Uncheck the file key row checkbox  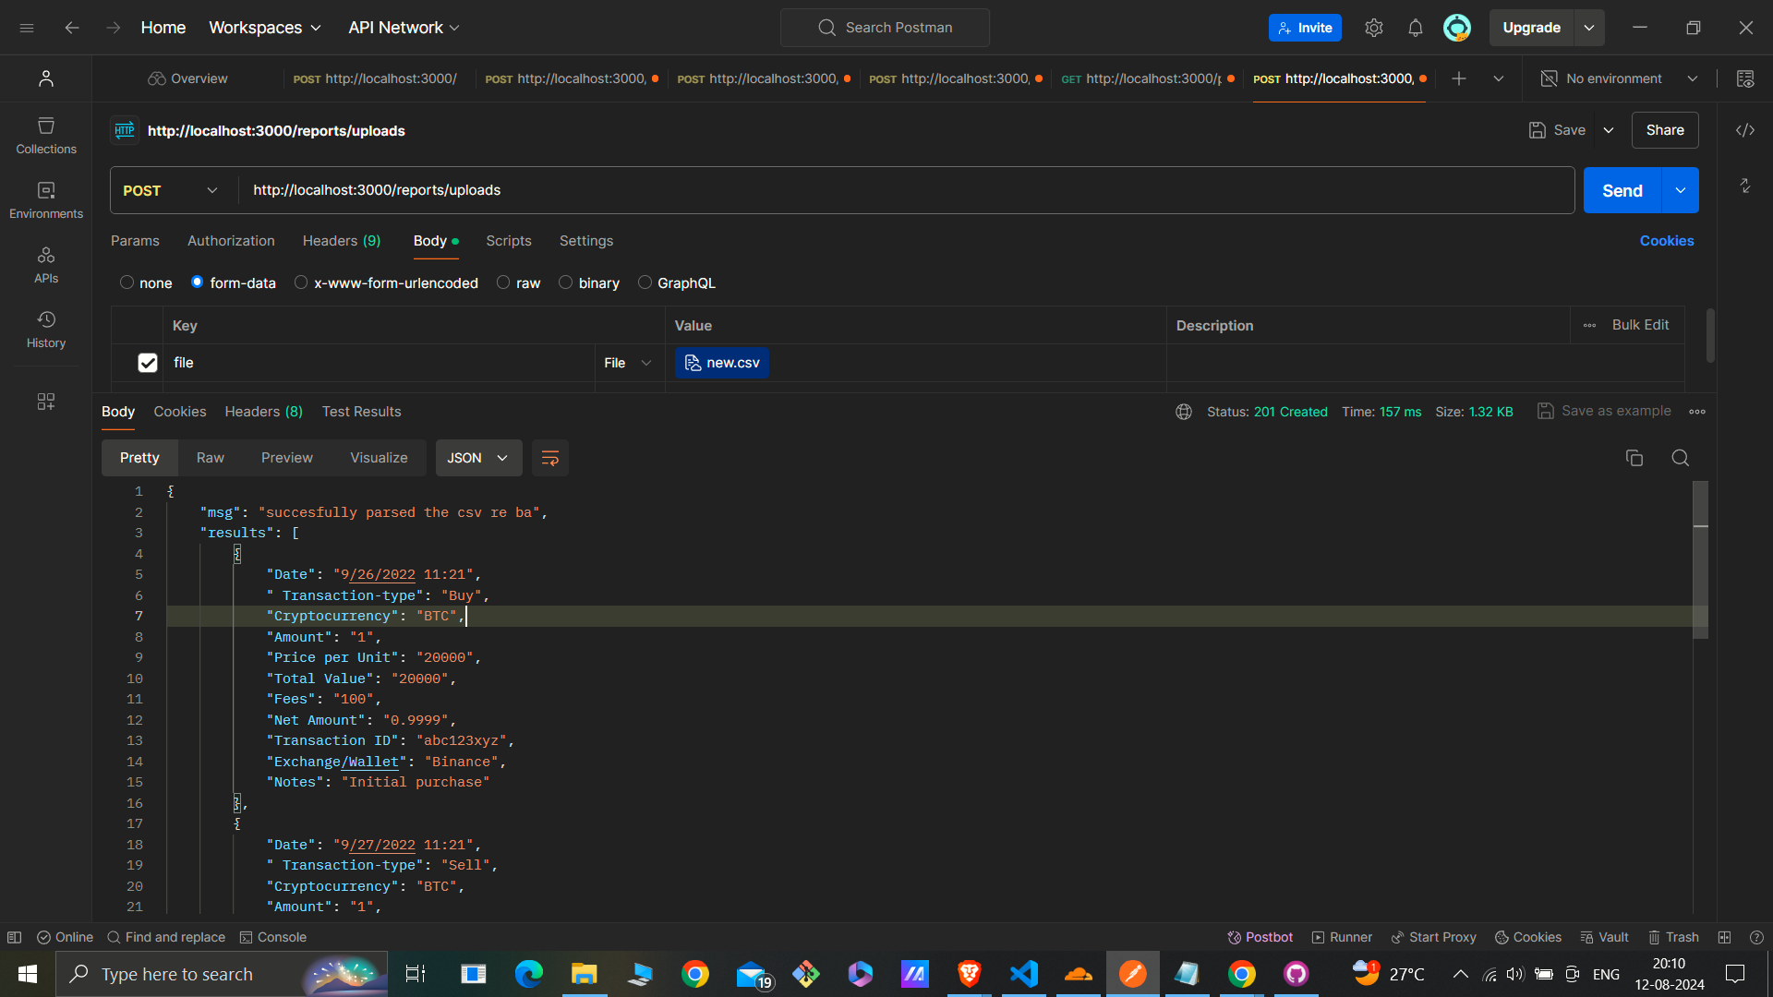click(148, 363)
